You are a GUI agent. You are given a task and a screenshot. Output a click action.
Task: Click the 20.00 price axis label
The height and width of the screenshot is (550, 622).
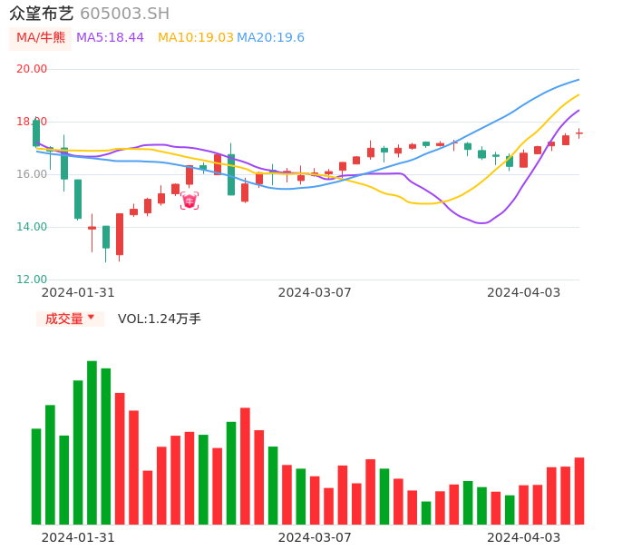pos(32,69)
